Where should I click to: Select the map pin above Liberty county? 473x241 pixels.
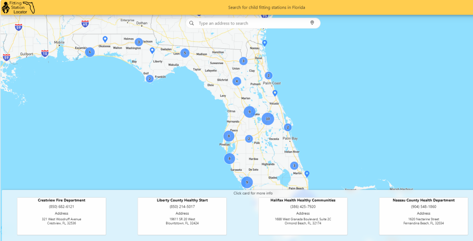pyautogui.click(x=152, y=50)
